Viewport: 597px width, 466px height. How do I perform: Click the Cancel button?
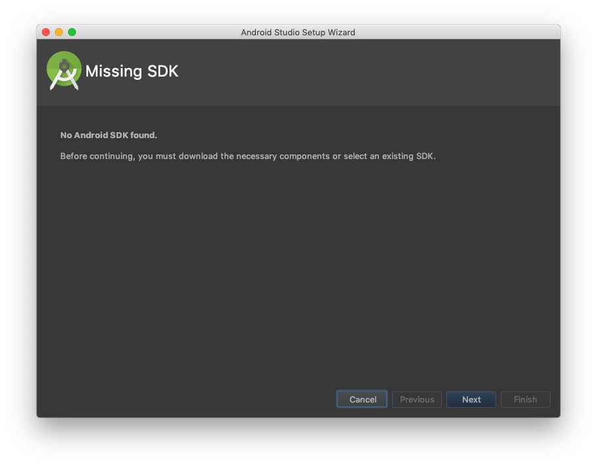pos(362,399)
